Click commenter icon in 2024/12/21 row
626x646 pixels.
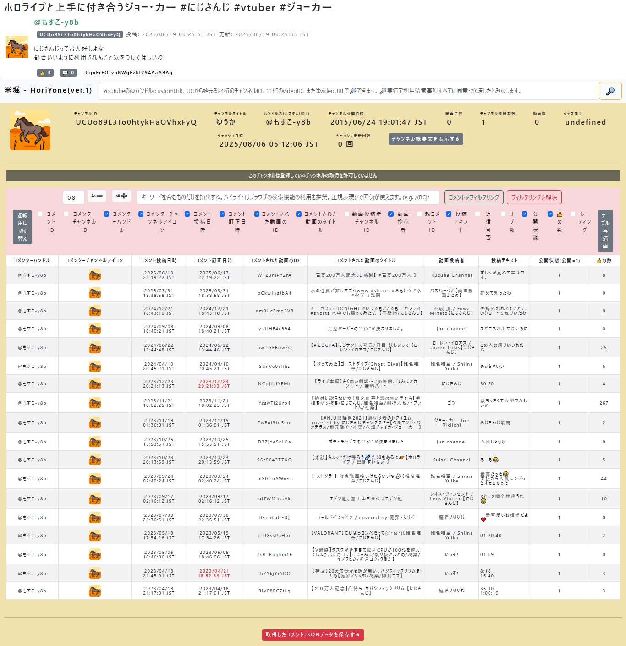95,311
